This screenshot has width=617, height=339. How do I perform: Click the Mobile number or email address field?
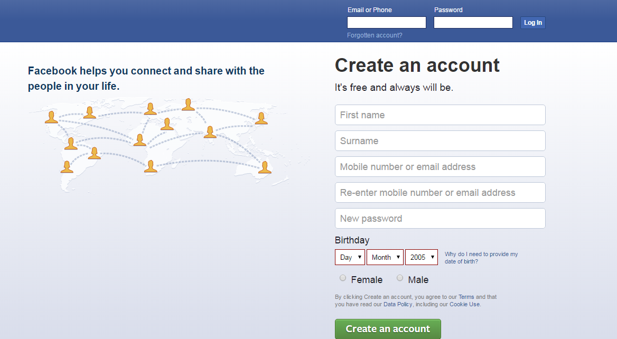tap(440, 167)
